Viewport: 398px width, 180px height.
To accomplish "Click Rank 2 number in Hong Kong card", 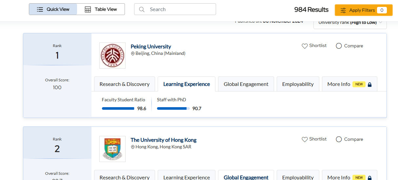I will (57, 149).
